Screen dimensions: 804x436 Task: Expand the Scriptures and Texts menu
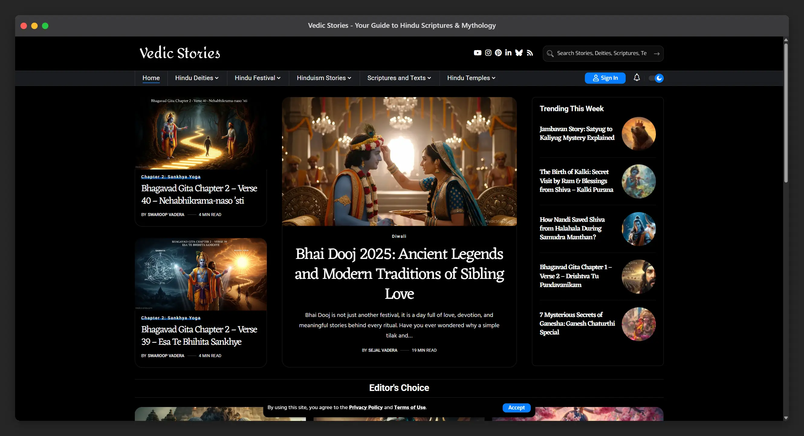pyautogui.click(x=399, y=78)
